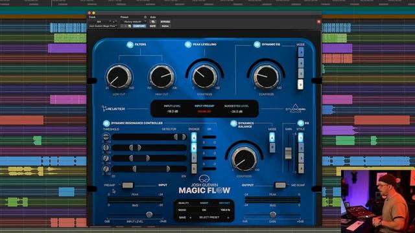Click first band threshold mini knob

coord(106,137)
